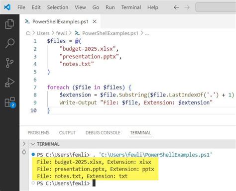Open the Edit menu
This screenshot has width=236, height=191.
36,7
